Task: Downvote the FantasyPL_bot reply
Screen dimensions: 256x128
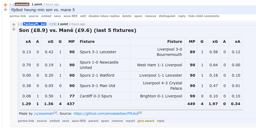Action: pyautogui.click(x=14, y=29)
